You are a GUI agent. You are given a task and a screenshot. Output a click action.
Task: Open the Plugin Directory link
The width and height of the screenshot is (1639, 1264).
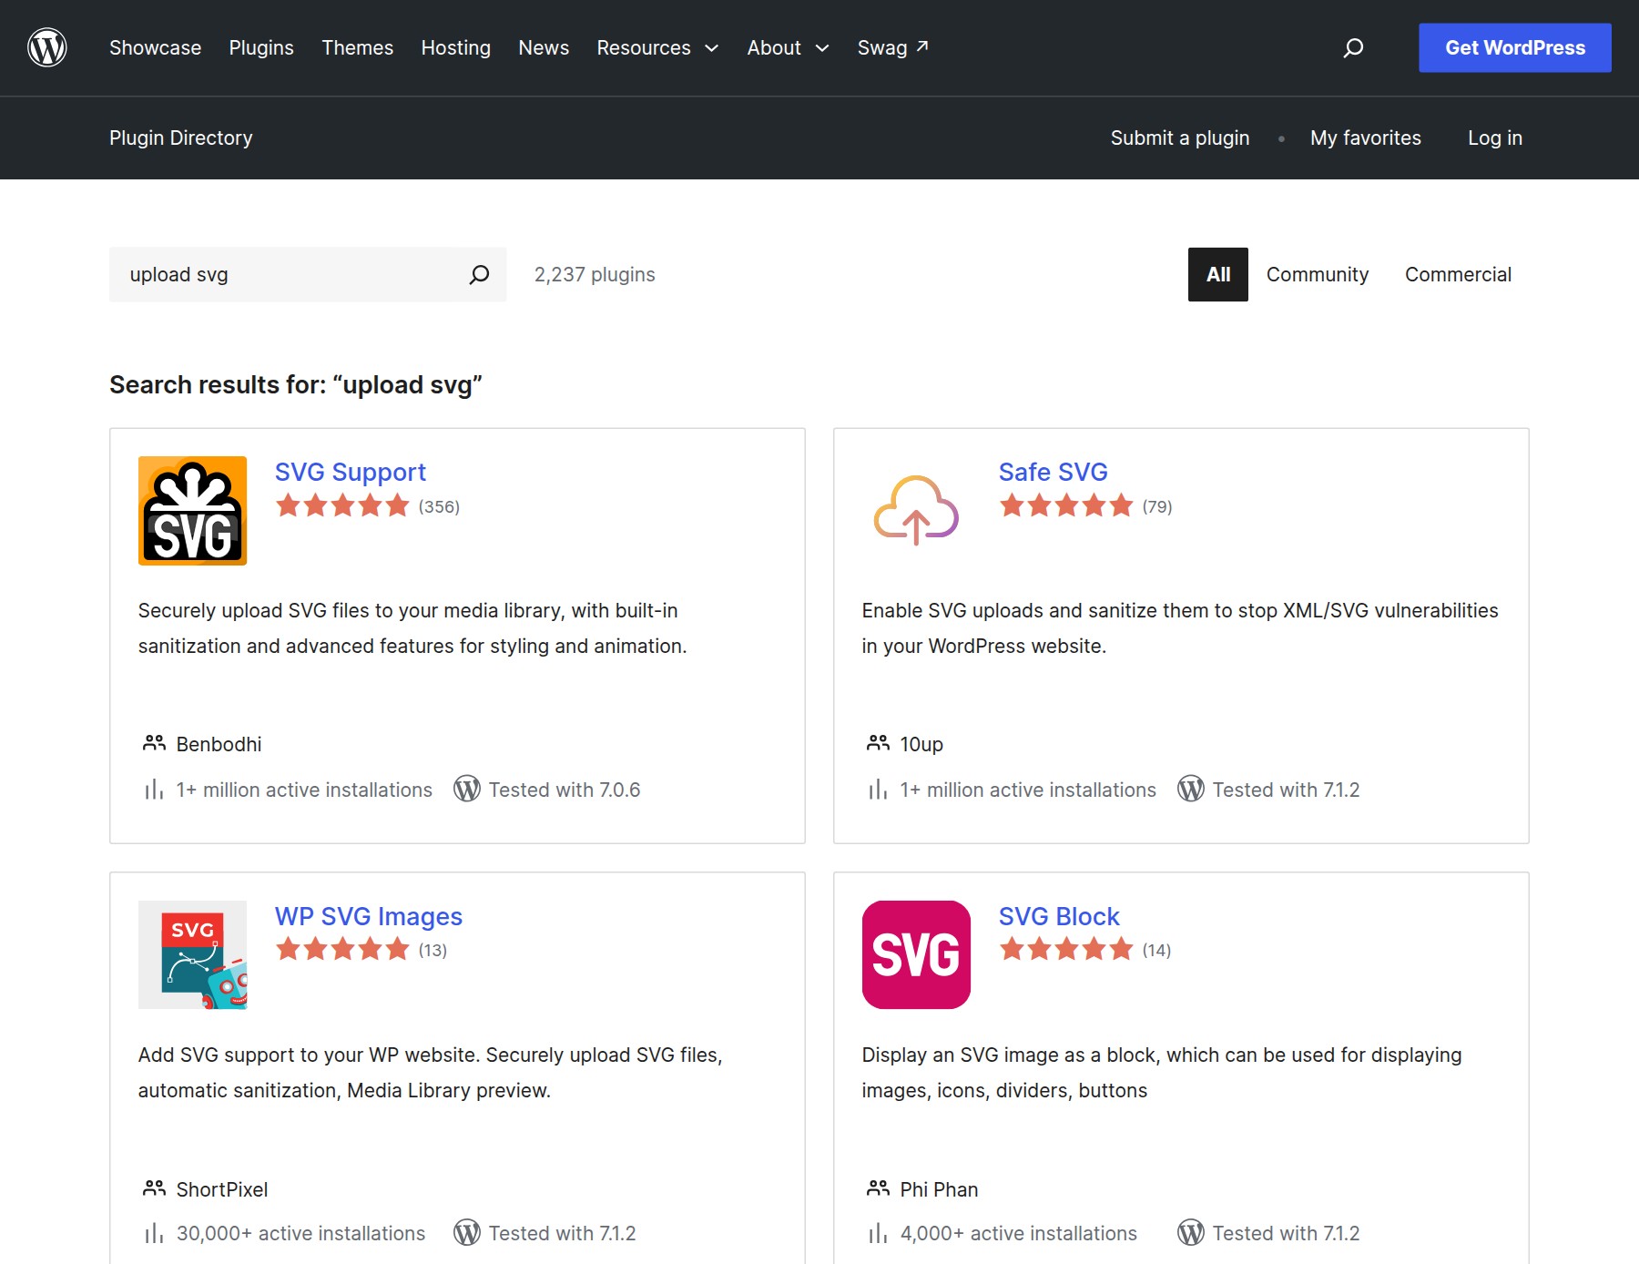pos(181,138)
